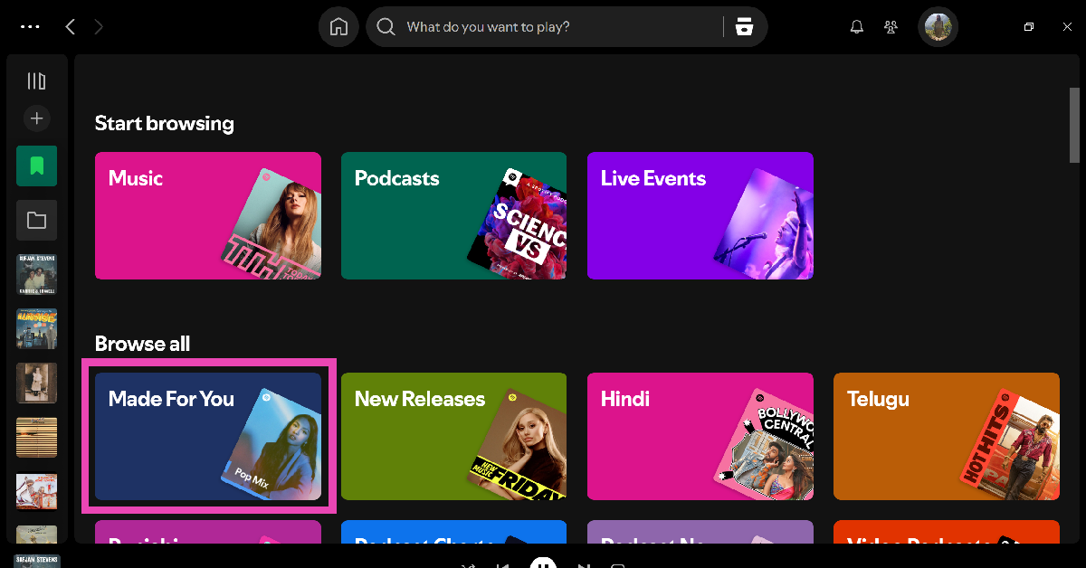Pause the current track
The width and height of the screenshot is (1086, 568).
pyautogui.click(x=543, y=563)
